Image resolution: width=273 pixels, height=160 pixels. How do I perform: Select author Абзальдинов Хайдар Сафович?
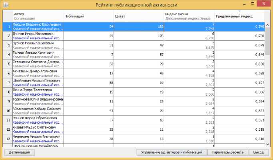pos(37,109)
